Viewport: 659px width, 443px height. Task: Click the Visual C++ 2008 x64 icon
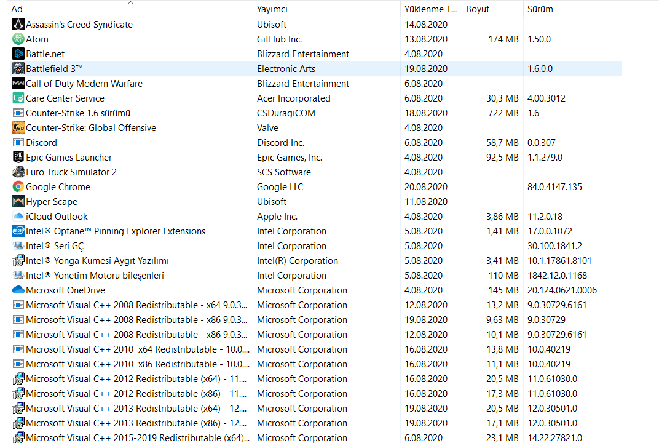pyautogui.click(x=18, y=305)
